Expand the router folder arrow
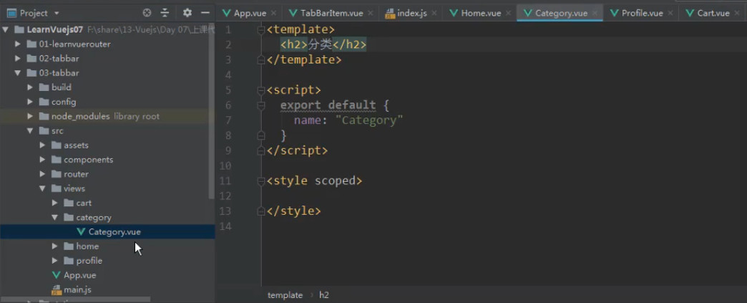The image size is (747, 303). pyautogui.click(x=42, y=174)
